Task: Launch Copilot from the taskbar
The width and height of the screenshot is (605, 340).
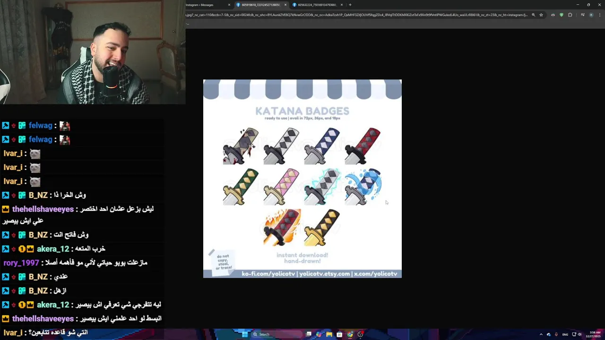Action: [x=319, y=334]
